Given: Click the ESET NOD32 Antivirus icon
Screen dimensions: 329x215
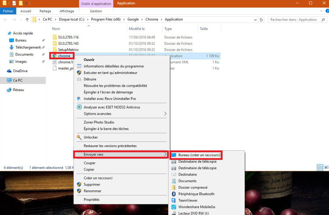Looking at the screenshot, I should 79,107.
